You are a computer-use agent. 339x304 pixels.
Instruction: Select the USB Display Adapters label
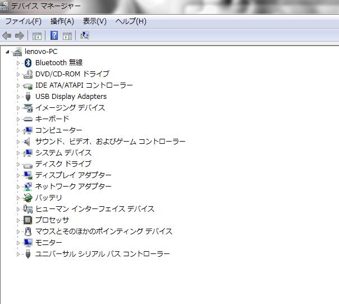pyautogui.click(x=71, y=97)
